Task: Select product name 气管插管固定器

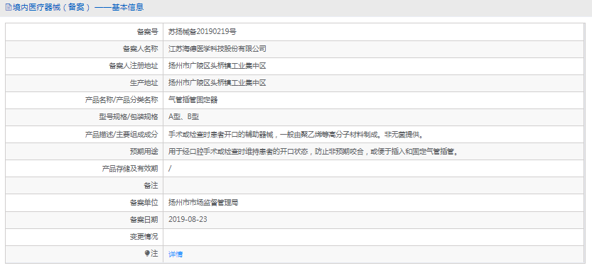Action: point(193,100)
